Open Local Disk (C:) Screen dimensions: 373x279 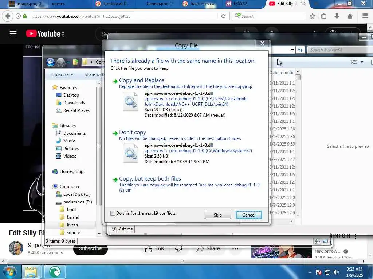coord(76,194)
